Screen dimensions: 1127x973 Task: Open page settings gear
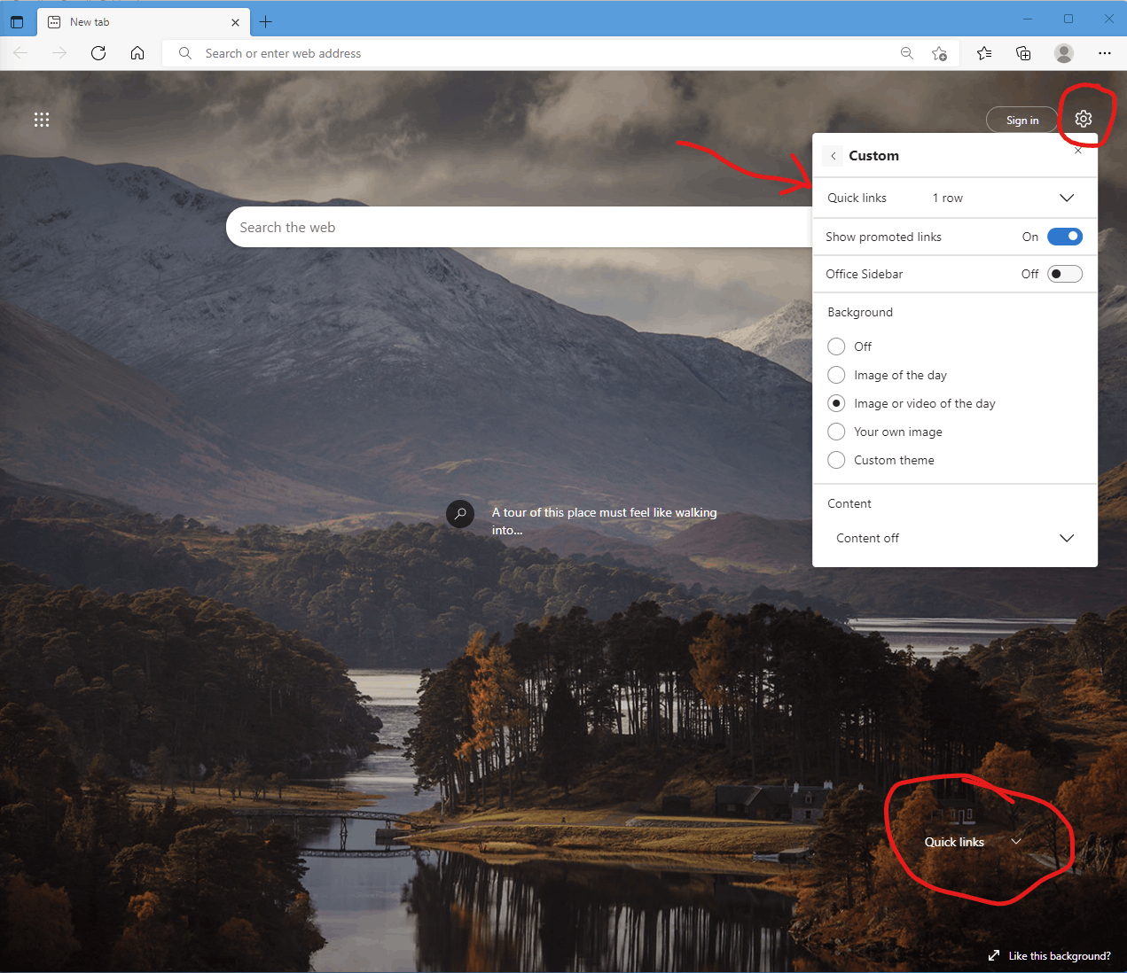point(1084,119)
